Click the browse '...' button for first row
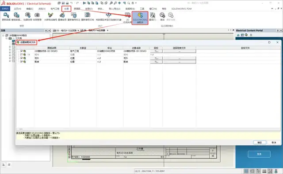 tap(180, 51)
